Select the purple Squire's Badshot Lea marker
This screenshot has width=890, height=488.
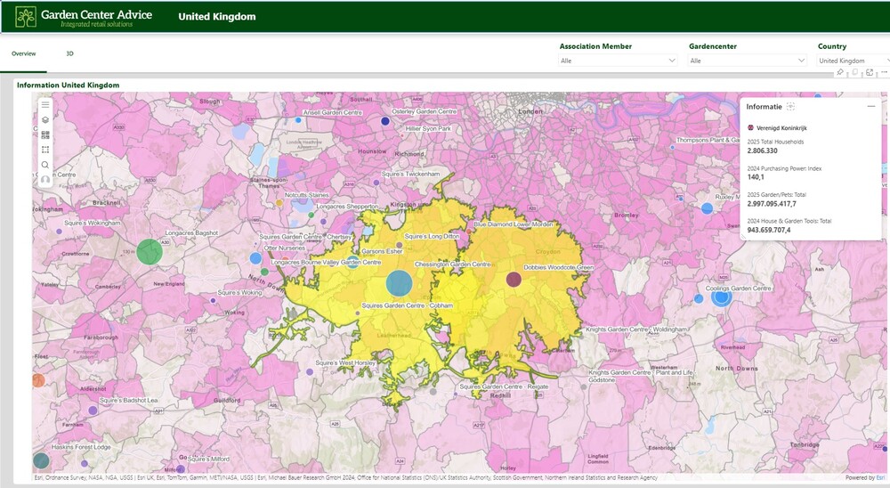coord(93,411)
